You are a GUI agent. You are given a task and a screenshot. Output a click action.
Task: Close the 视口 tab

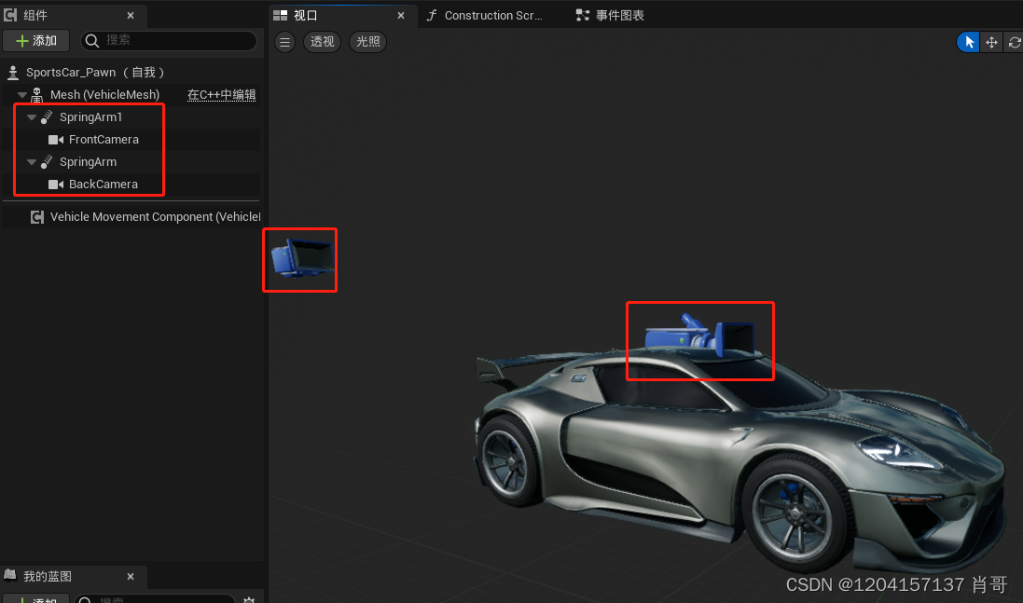pyautogui.click(x=401, y=15)
